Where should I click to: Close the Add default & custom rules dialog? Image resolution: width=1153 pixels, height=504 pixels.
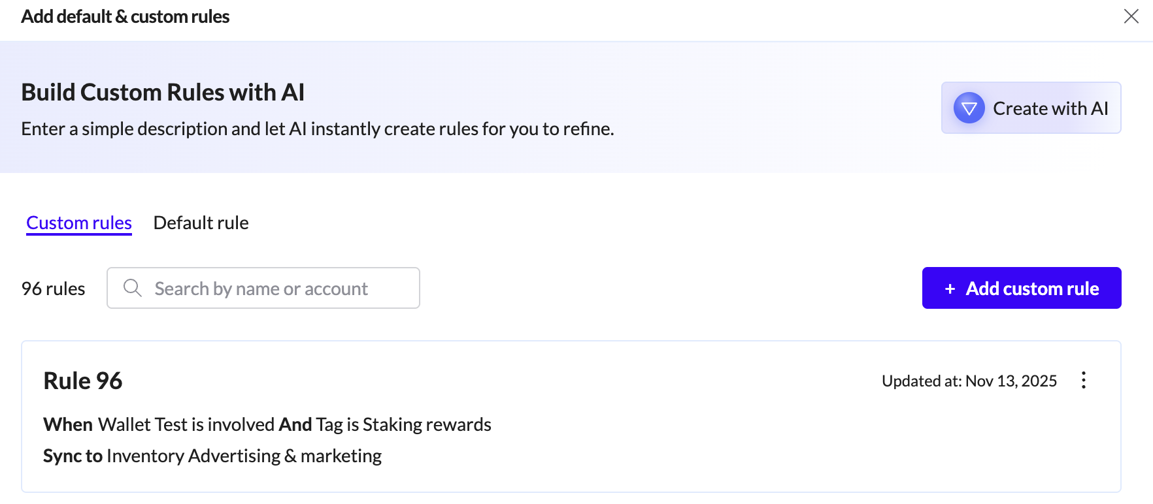pos(1131,16)
